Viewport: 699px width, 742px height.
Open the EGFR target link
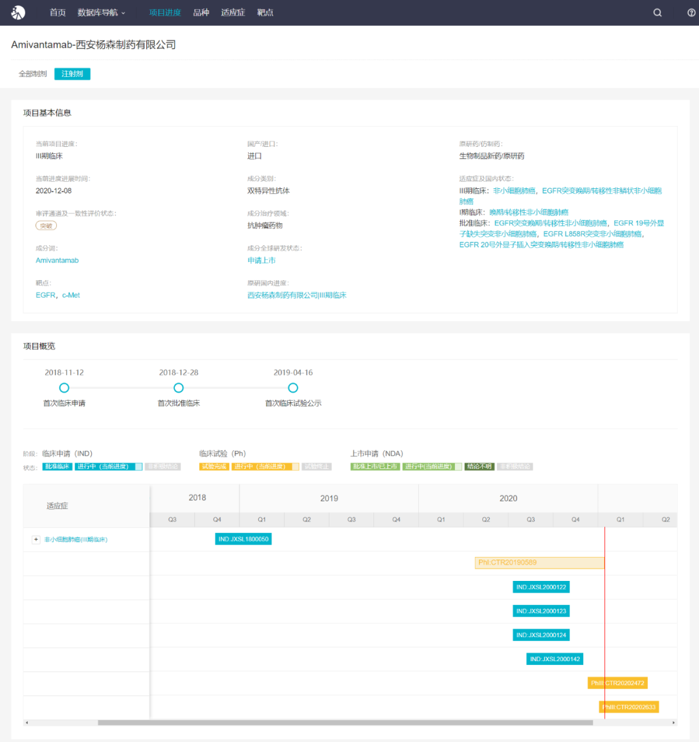pyautogui.click(x=45, y=295)
